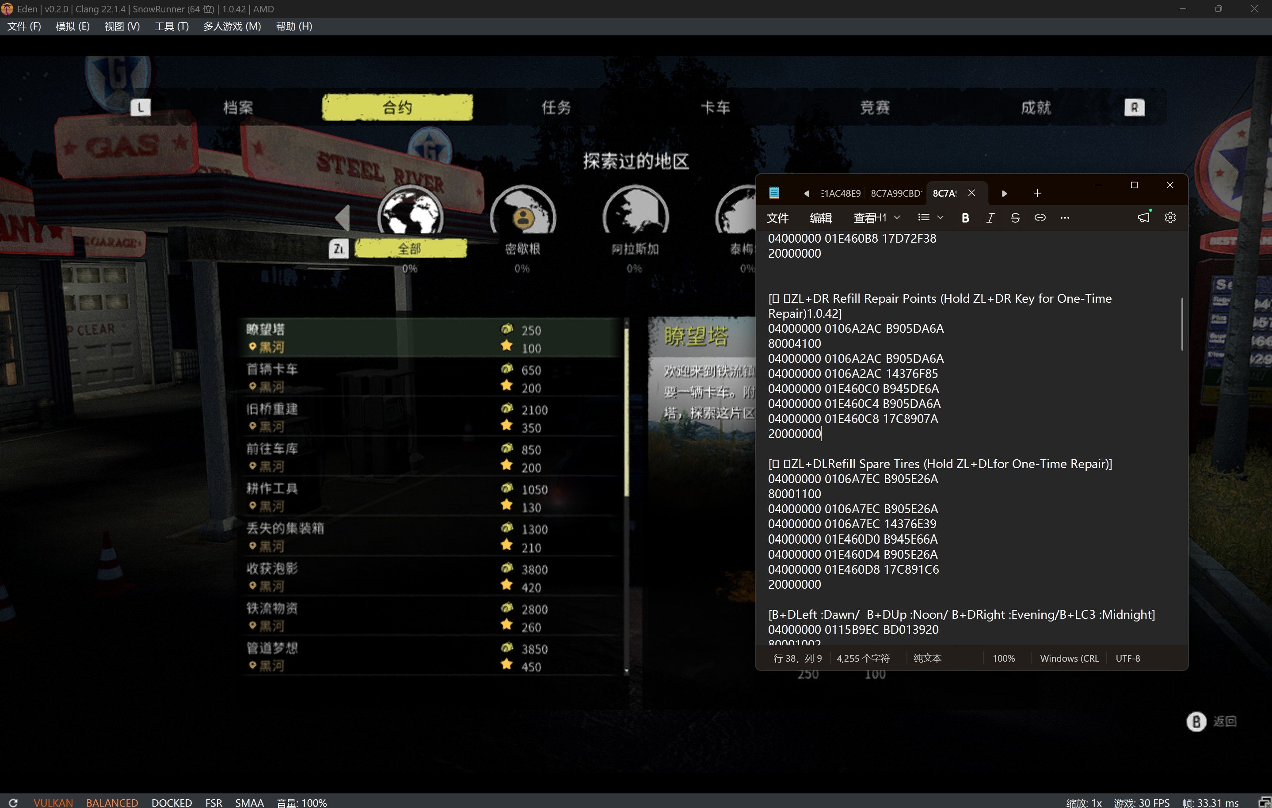This screenshot has width=1272, height=808.
Task: Toggle DOCKED mode in the status bar
Action: (171, 802)
